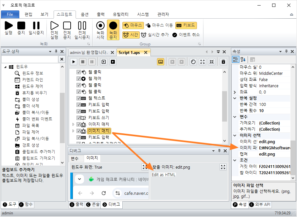Open the 편집 ribbon tab
Image resolution: width=297 pixels, height=217 pixels.
28,14
